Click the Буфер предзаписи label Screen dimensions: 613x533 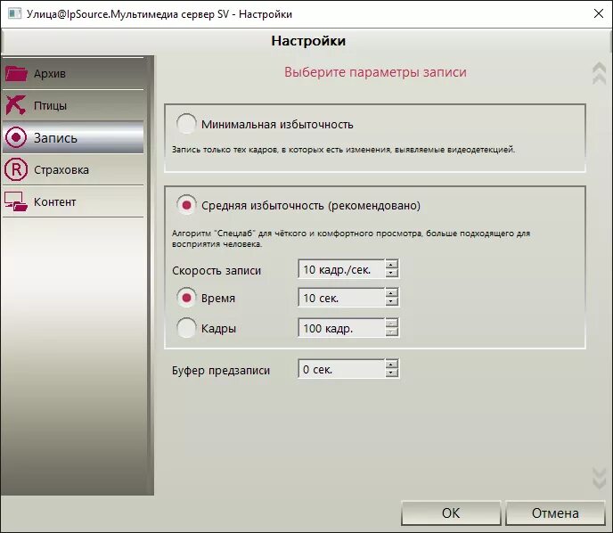coord(221,370)
